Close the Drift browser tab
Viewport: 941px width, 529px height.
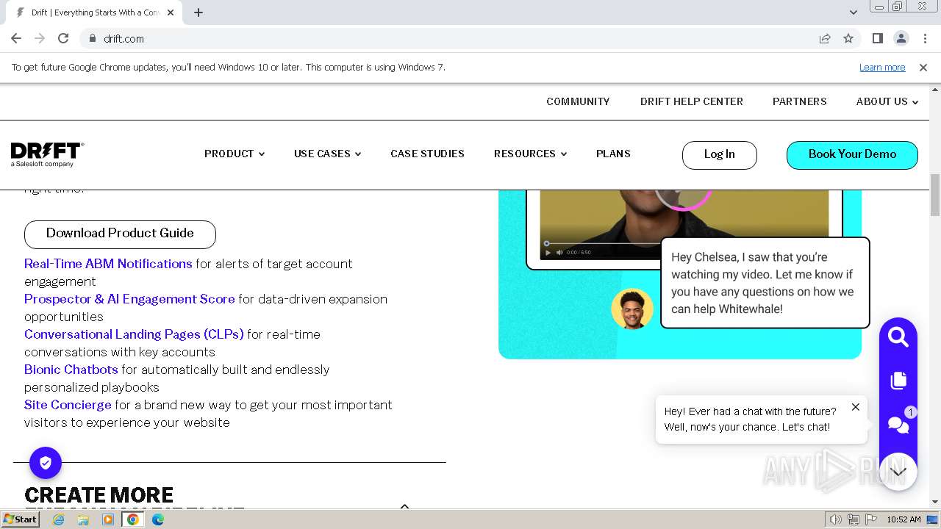(x=171, y=12)
